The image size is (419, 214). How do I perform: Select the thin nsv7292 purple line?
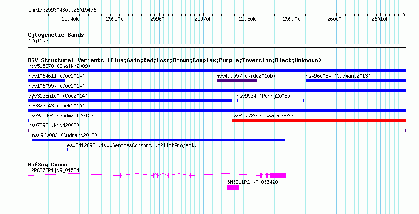[x=217, y=130]
